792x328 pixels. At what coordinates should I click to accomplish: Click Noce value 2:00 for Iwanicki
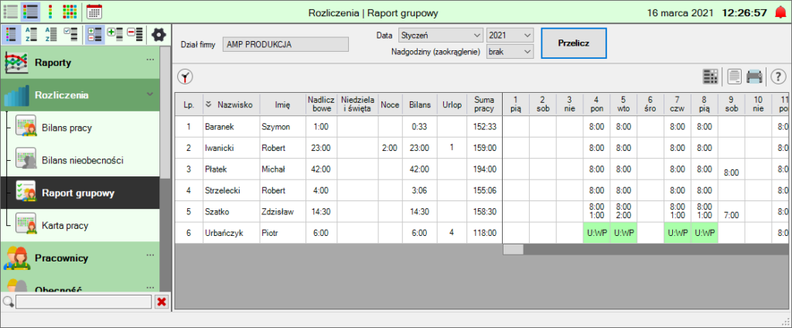tap(390, 148)
